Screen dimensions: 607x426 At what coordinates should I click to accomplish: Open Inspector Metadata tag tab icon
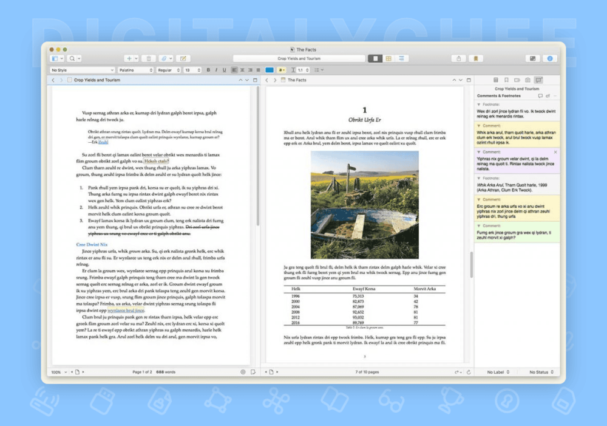point(517,80)
